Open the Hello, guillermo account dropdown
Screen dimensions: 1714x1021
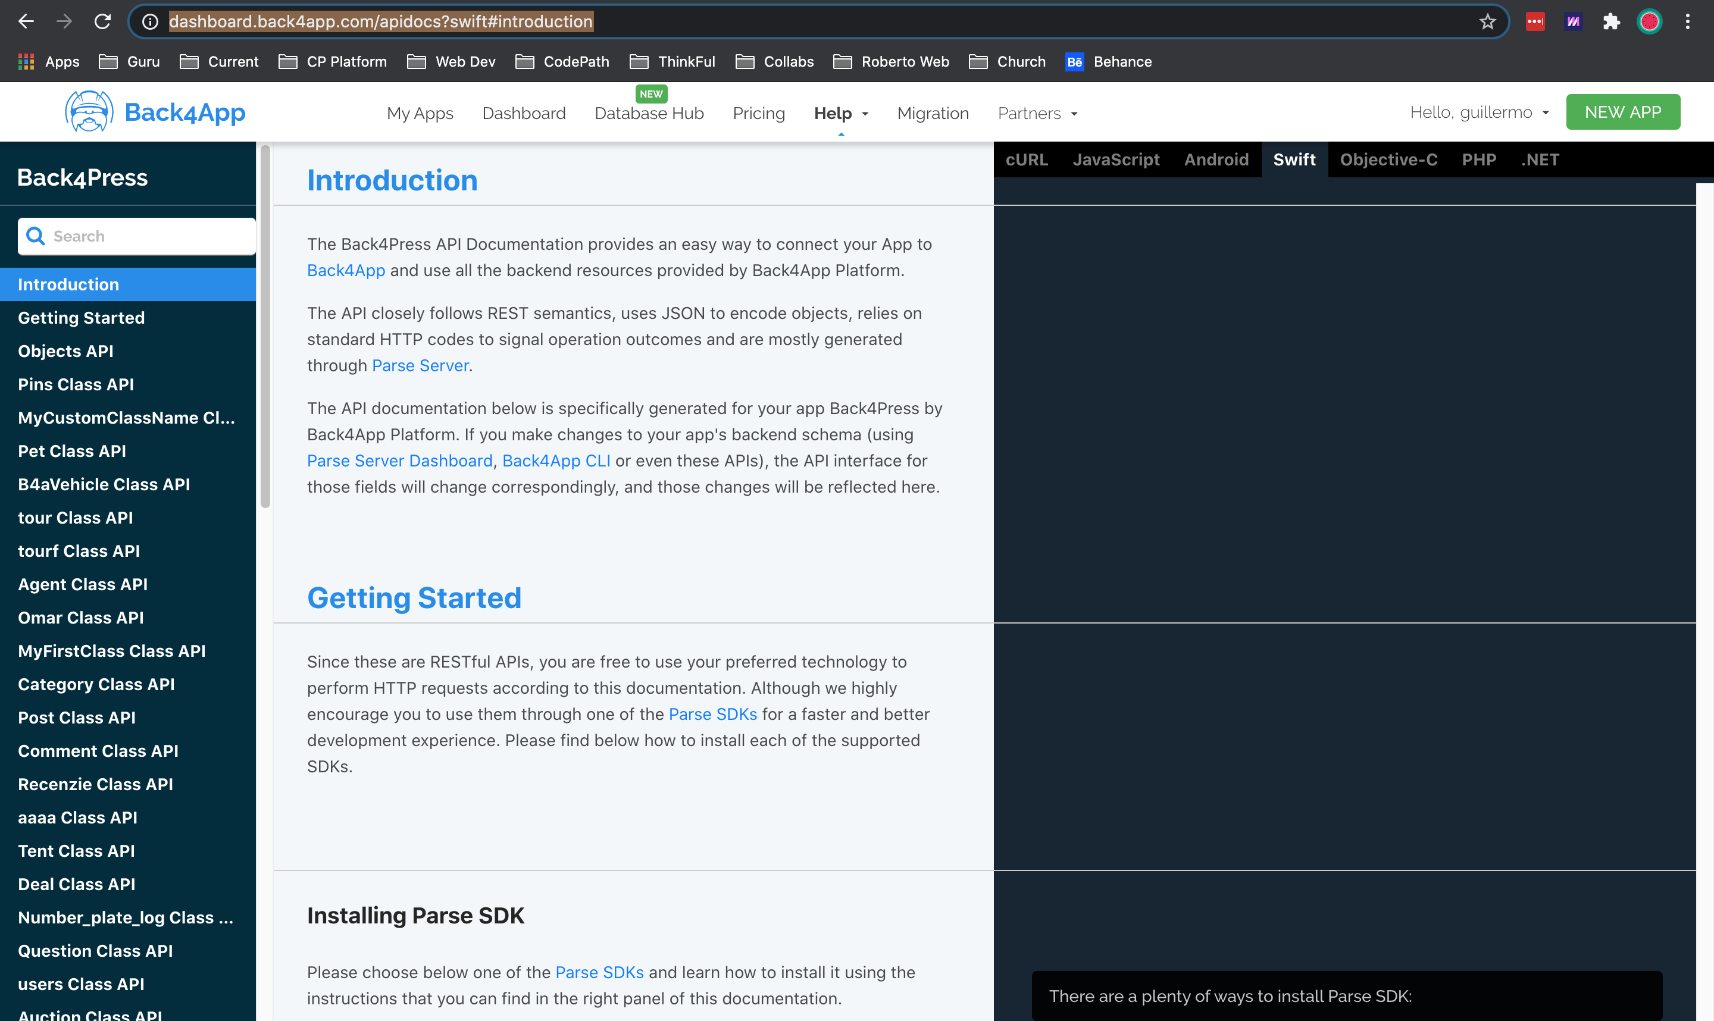[1479, 112]
